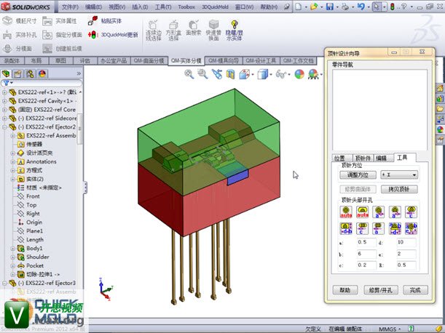Click the 粘贴实体 paste body tool icon
Screen dimensions: 445x333
[92, 20]
